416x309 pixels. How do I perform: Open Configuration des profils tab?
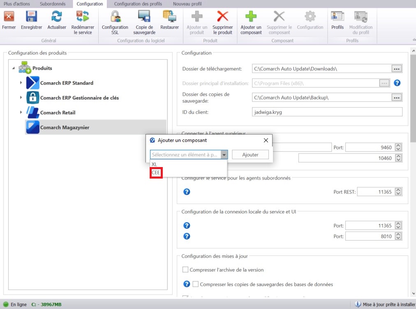138,4
